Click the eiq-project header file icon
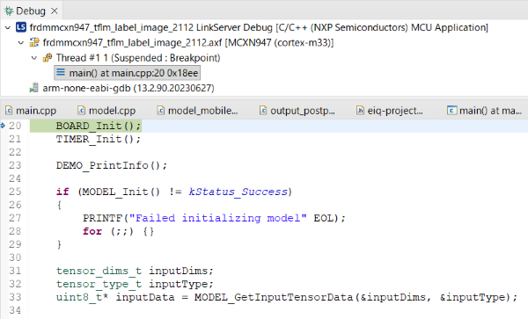 point(360,110)
